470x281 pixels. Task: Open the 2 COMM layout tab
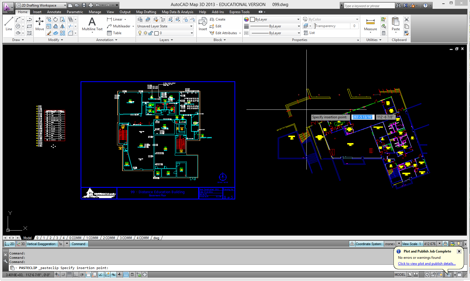pos(109,237)
